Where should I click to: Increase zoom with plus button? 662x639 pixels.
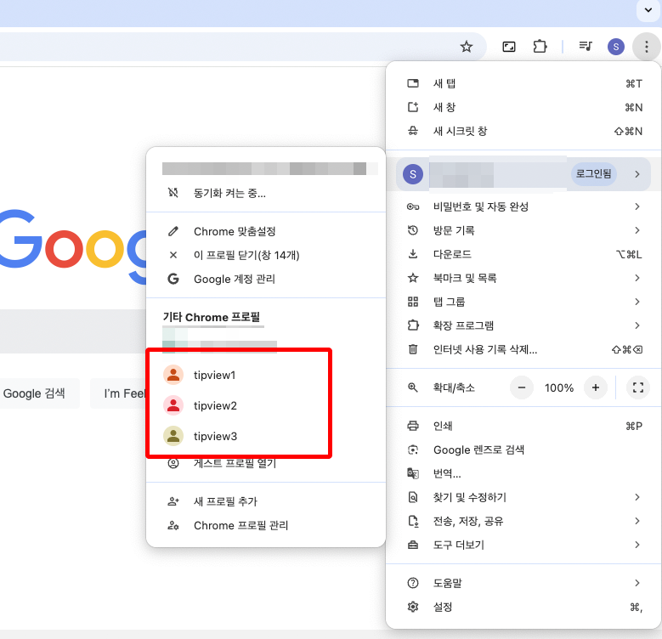[596, 387]
